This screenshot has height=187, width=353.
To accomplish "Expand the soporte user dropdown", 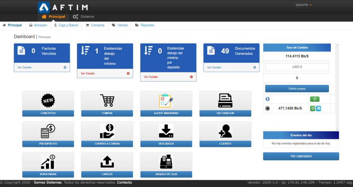I will (x=303, y=5).
